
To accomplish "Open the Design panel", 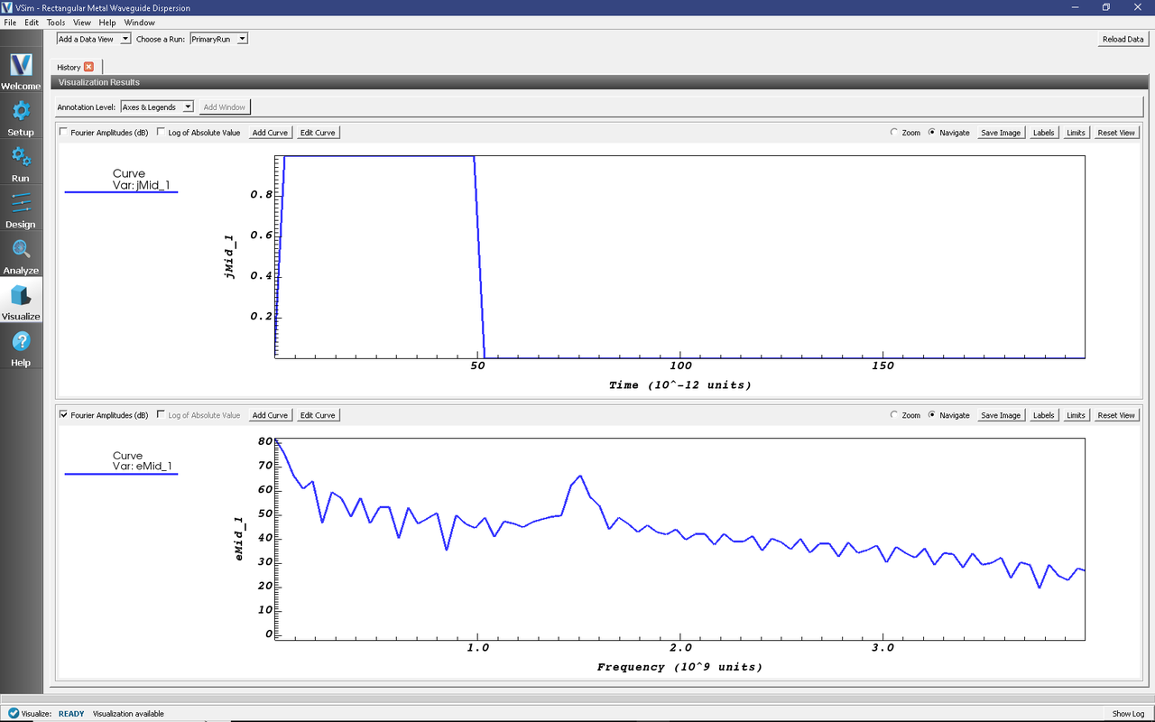I will click(21, 209).
